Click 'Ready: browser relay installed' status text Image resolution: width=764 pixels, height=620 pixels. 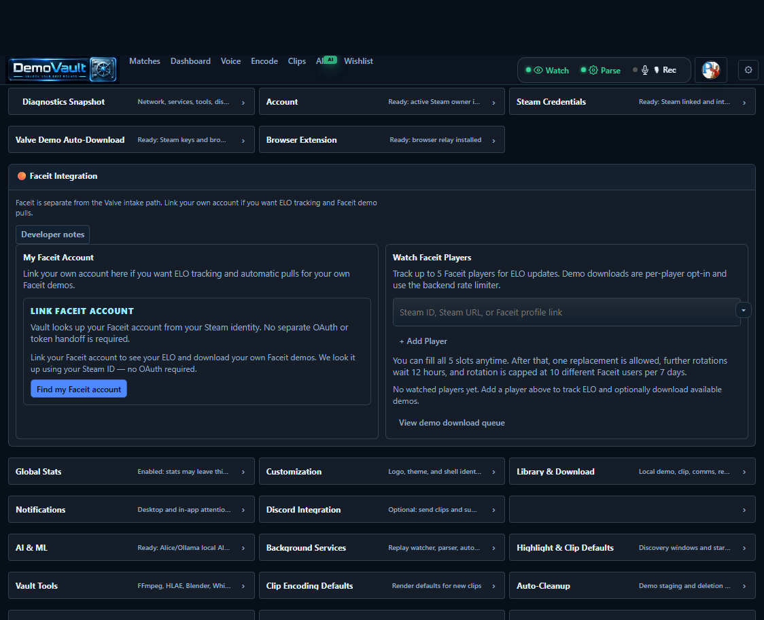(435, 140)
